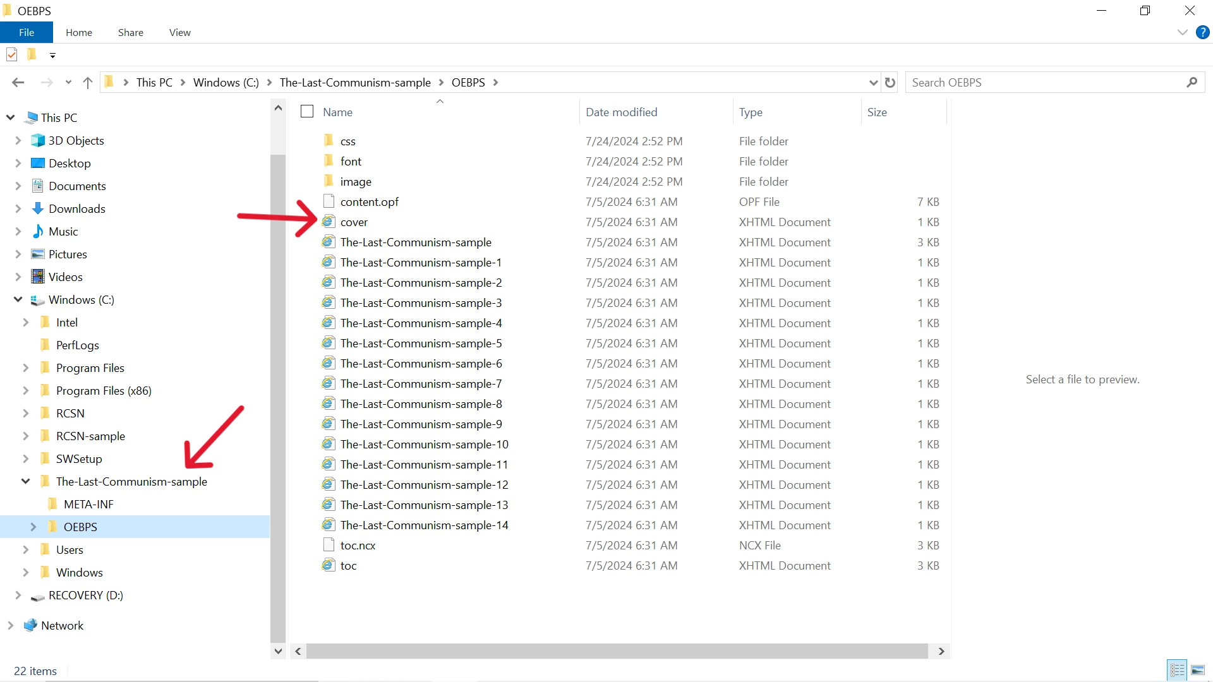Switch to large icons view button
Viewport: 1213px width, 682px height.
1198,670
